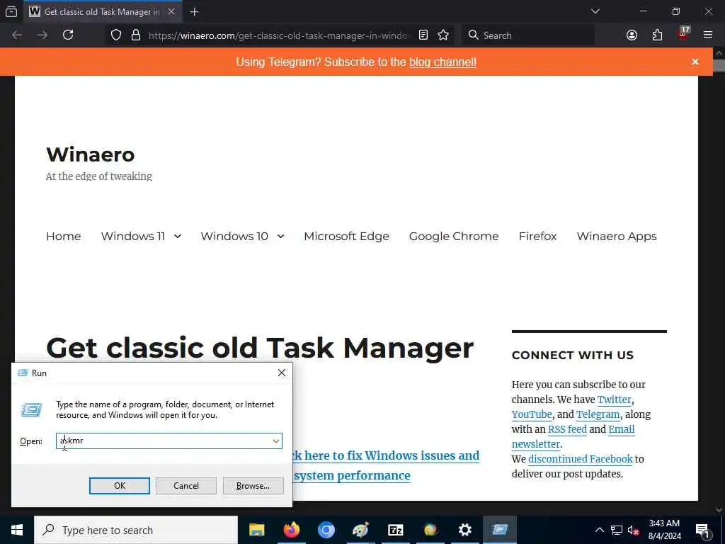
Task: Open the uBlock extension icon with badge 17
Action: coord(683,34)
